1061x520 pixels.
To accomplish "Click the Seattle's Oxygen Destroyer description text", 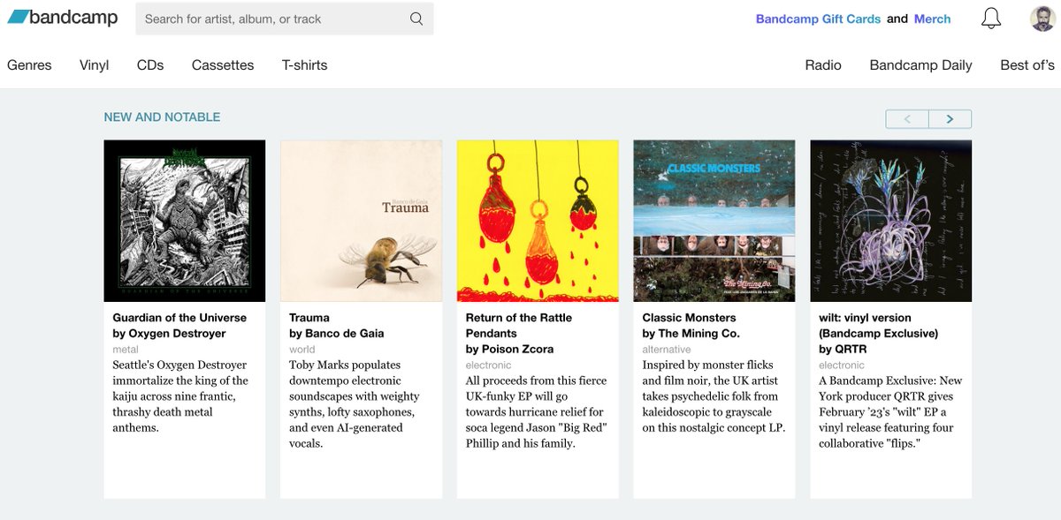I will (180, 396).
